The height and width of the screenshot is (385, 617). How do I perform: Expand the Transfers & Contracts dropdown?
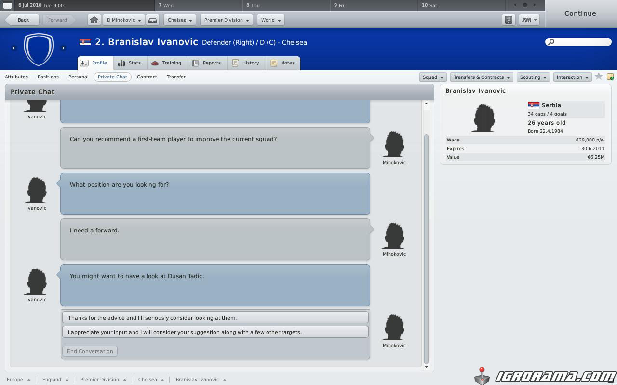[x=481, y=77]
